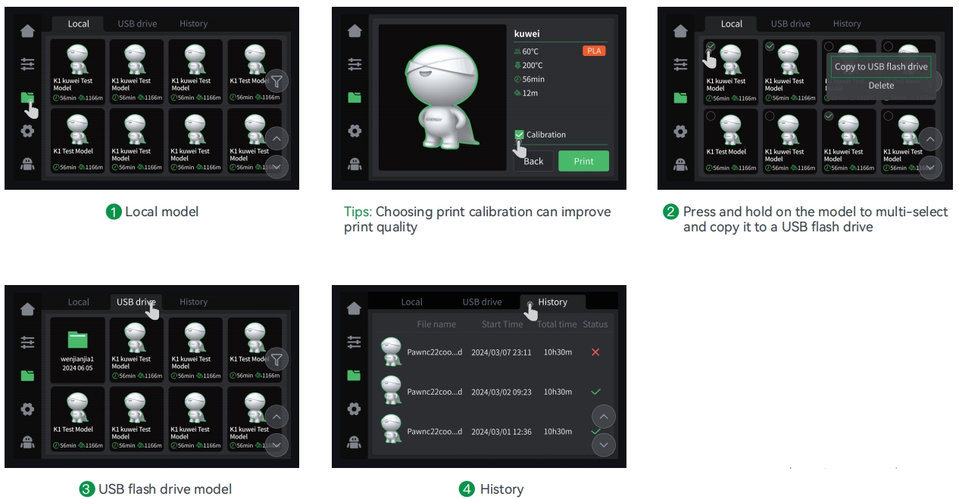Uncheck the checked bottom-row circle in multi-select screen
Viewport: 959px width, 499px height.
coord(829,116)
